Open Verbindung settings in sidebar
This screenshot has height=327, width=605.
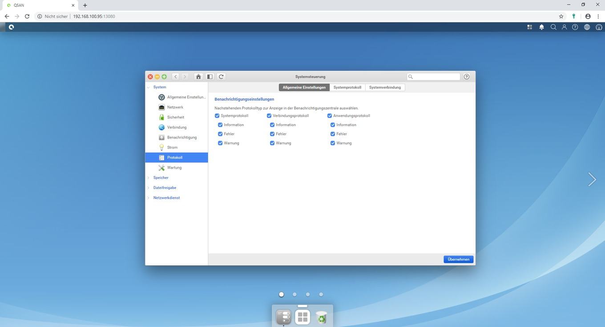[177, 127]
